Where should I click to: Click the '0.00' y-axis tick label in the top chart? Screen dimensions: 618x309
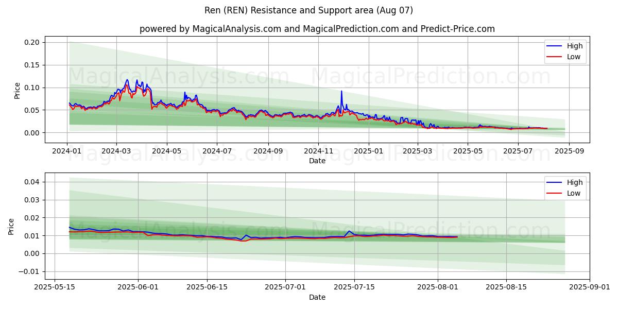click(x=32, y=133)
